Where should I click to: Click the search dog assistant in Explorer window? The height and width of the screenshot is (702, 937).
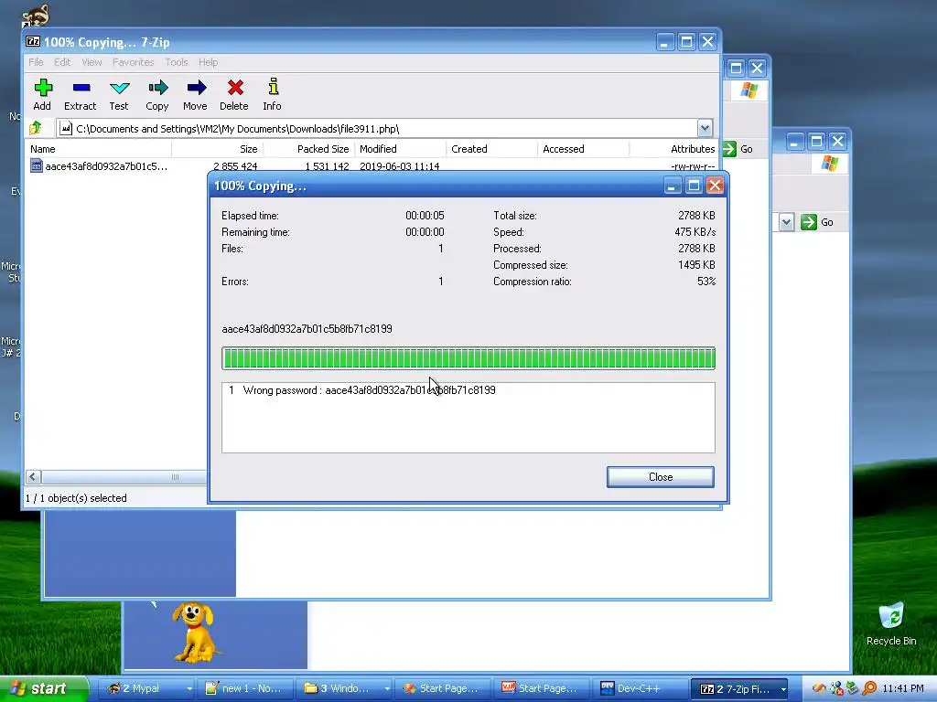click(194, 633)
